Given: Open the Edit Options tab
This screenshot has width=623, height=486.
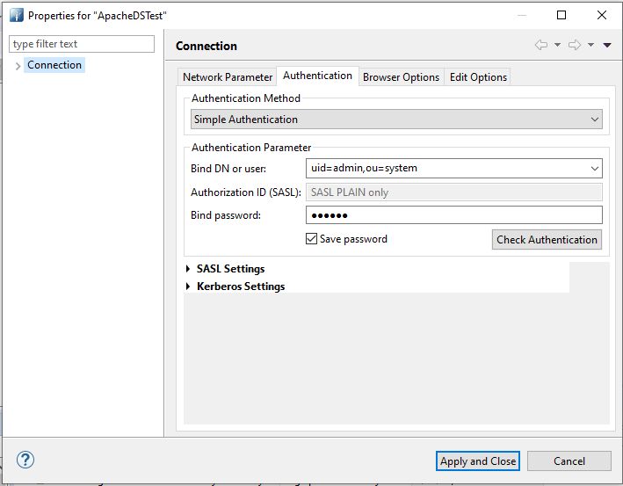Looking at the screenshot, I should [478, 77].
